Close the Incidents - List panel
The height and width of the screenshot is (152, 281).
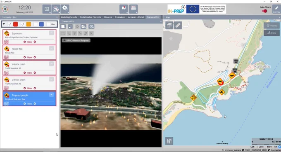(x=57, y=17)
